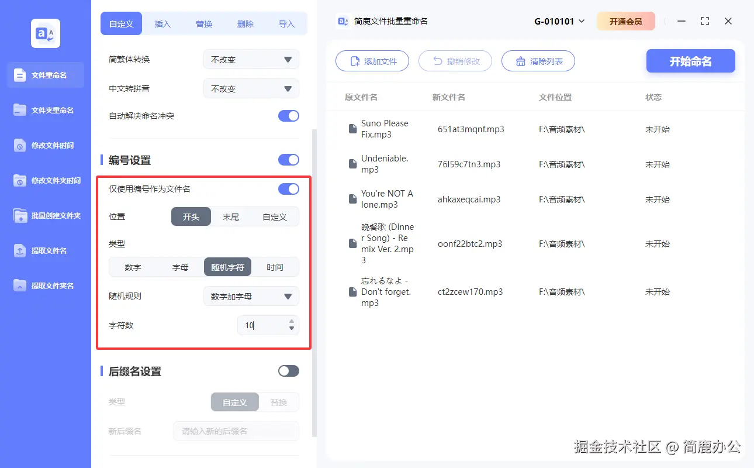Viewport: 754px width, 468px height.
Task: Click the app logo in the sidebar
Action: tap(46, 33)
